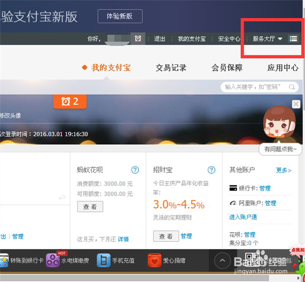Go to 安全中心 security center

coord(229,39)
